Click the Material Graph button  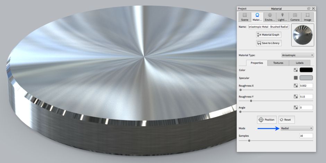tap(269, 35)
